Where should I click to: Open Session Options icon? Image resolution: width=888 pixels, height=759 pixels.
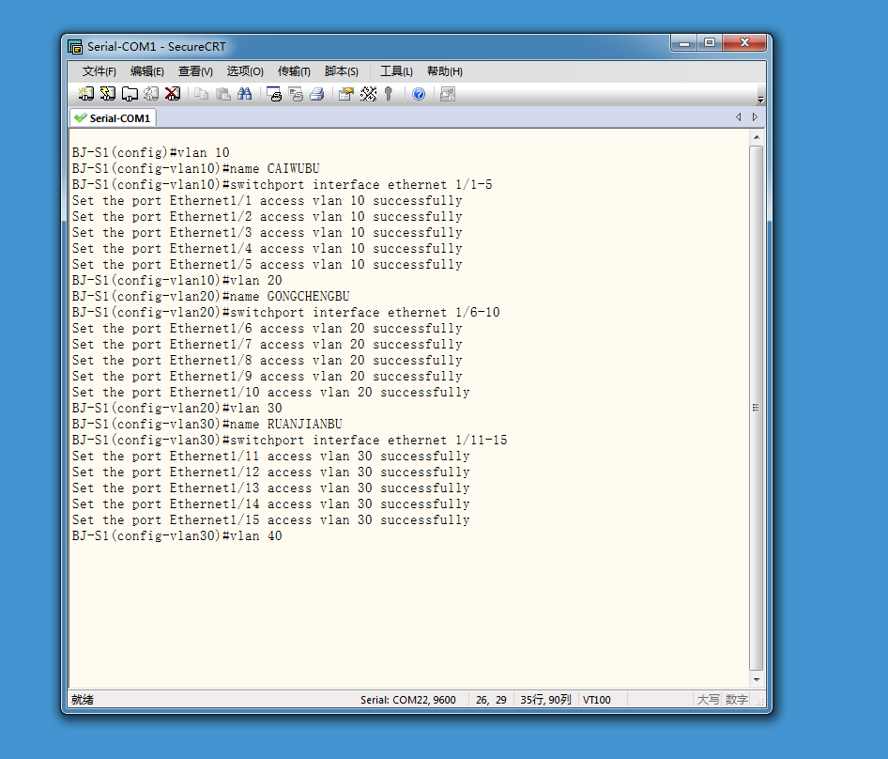pos(346,94)
